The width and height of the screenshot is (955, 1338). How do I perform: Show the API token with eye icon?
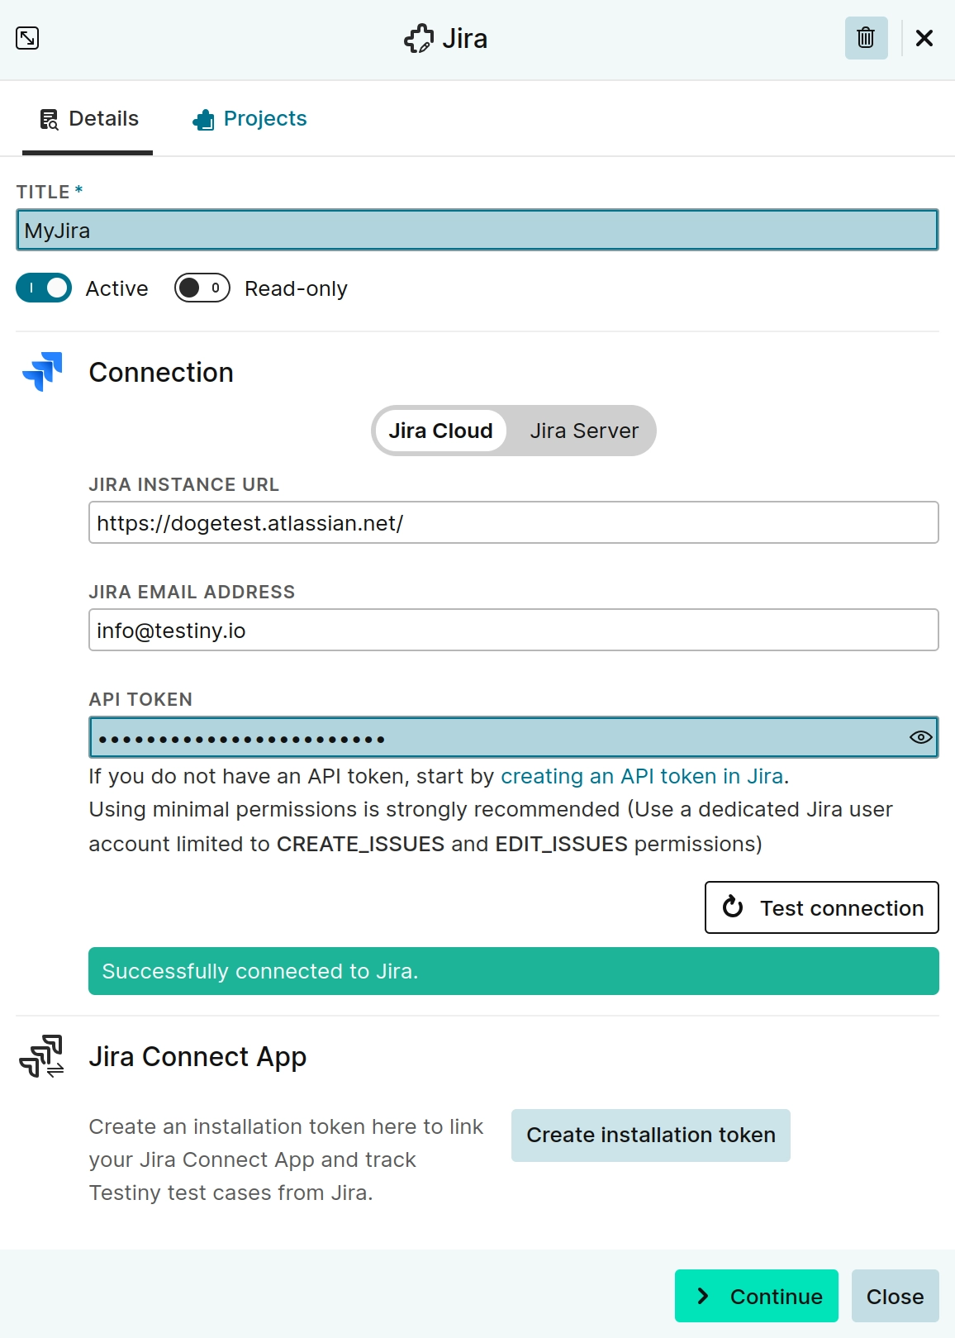tap(920, 737)
